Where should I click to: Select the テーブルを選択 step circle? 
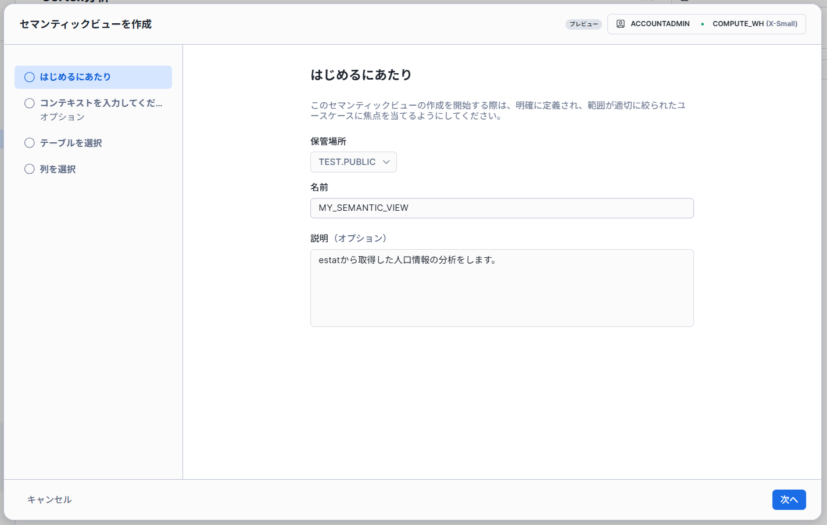30,143
